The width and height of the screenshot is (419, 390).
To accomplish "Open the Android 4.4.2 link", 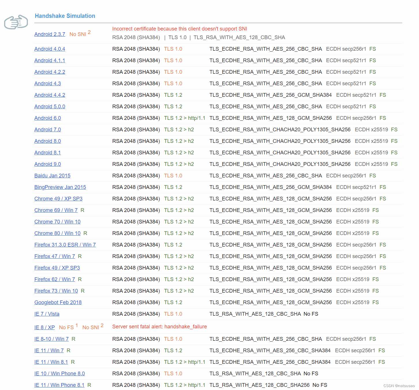I will point(50,95).
